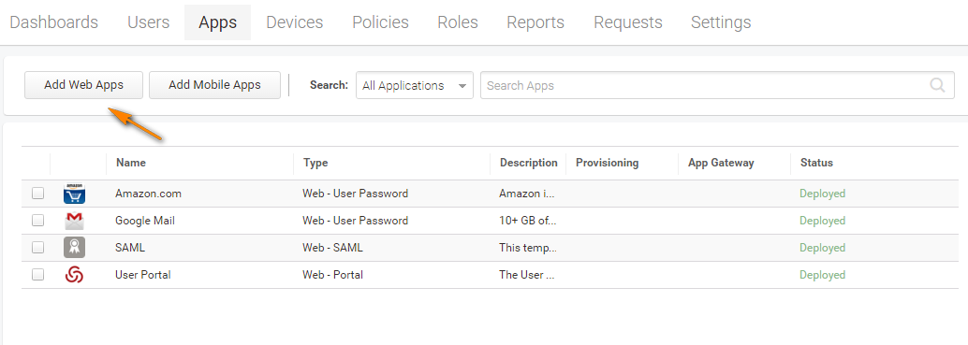Image resolution: width=968 pixels, height=345 pixels.
Task: Click the Add Web Apps button
Action: pyautogui.click(x=84, y=85)
